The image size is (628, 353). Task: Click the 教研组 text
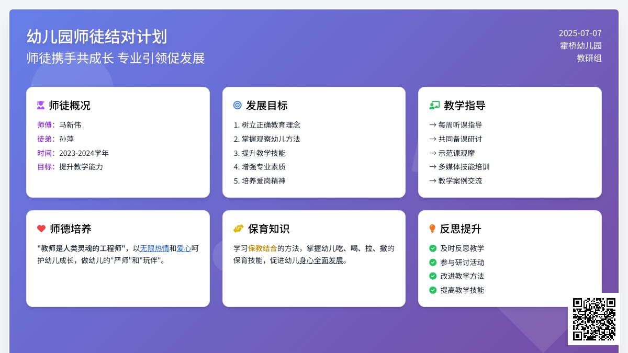[589, 58]
